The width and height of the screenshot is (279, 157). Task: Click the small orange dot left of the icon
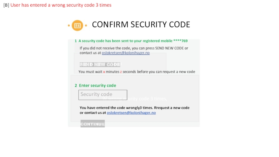[x=69, y=26]
